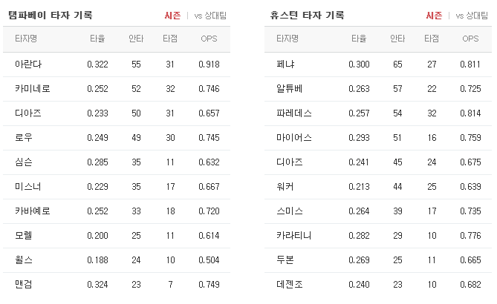
Task: Click the 데젠조 batter name
Action: 289,284
